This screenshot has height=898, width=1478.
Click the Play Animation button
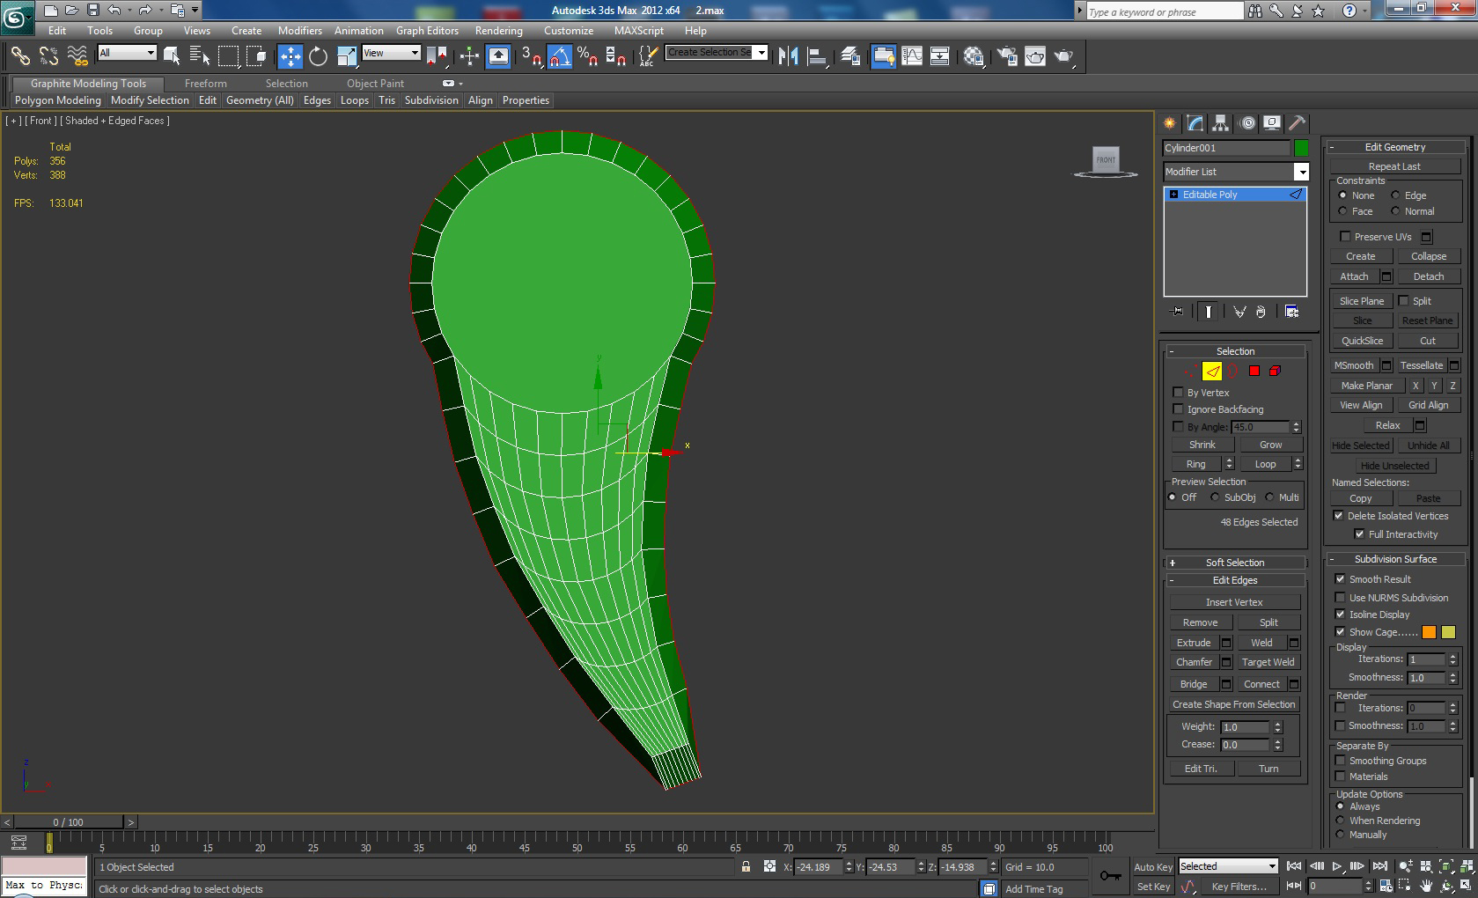(x=1337, y=867)
